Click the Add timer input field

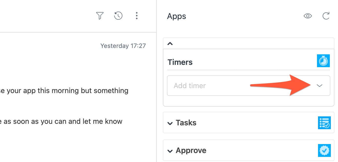248,86
